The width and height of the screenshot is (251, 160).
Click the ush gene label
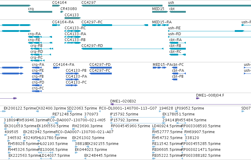click(171, 3)
